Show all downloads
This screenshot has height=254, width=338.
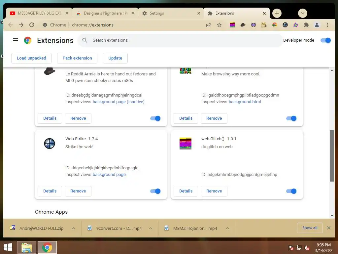(x=310, y=228)
